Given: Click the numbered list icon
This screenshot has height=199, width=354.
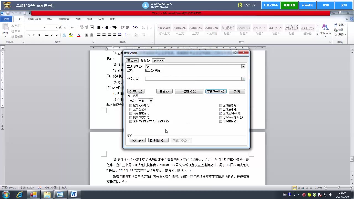Looking at the screenshot, I should click(106, 27).
